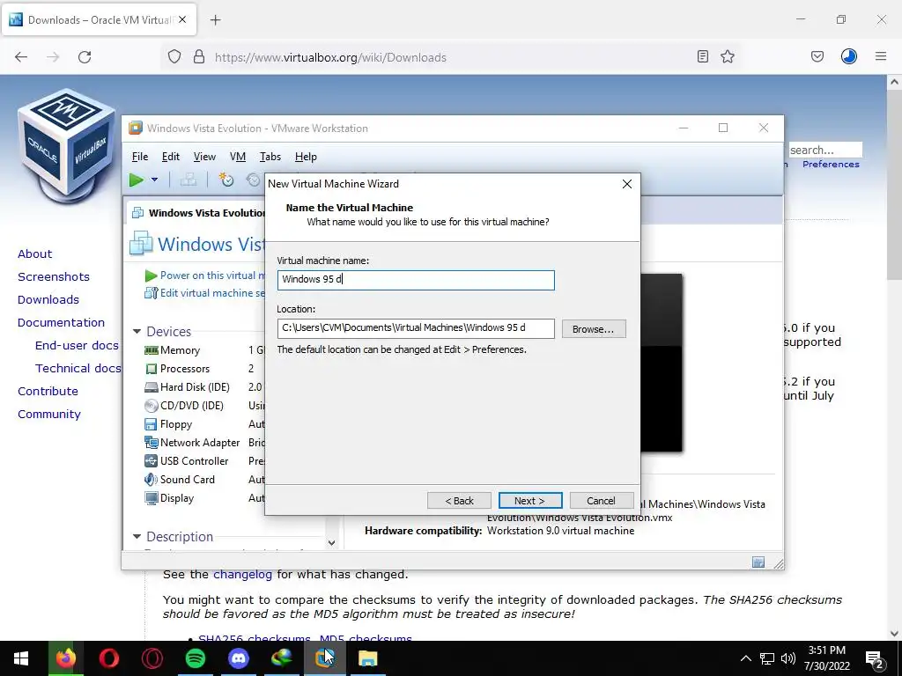
Task: Click Next in the wizard
Action: coord(529,501)
